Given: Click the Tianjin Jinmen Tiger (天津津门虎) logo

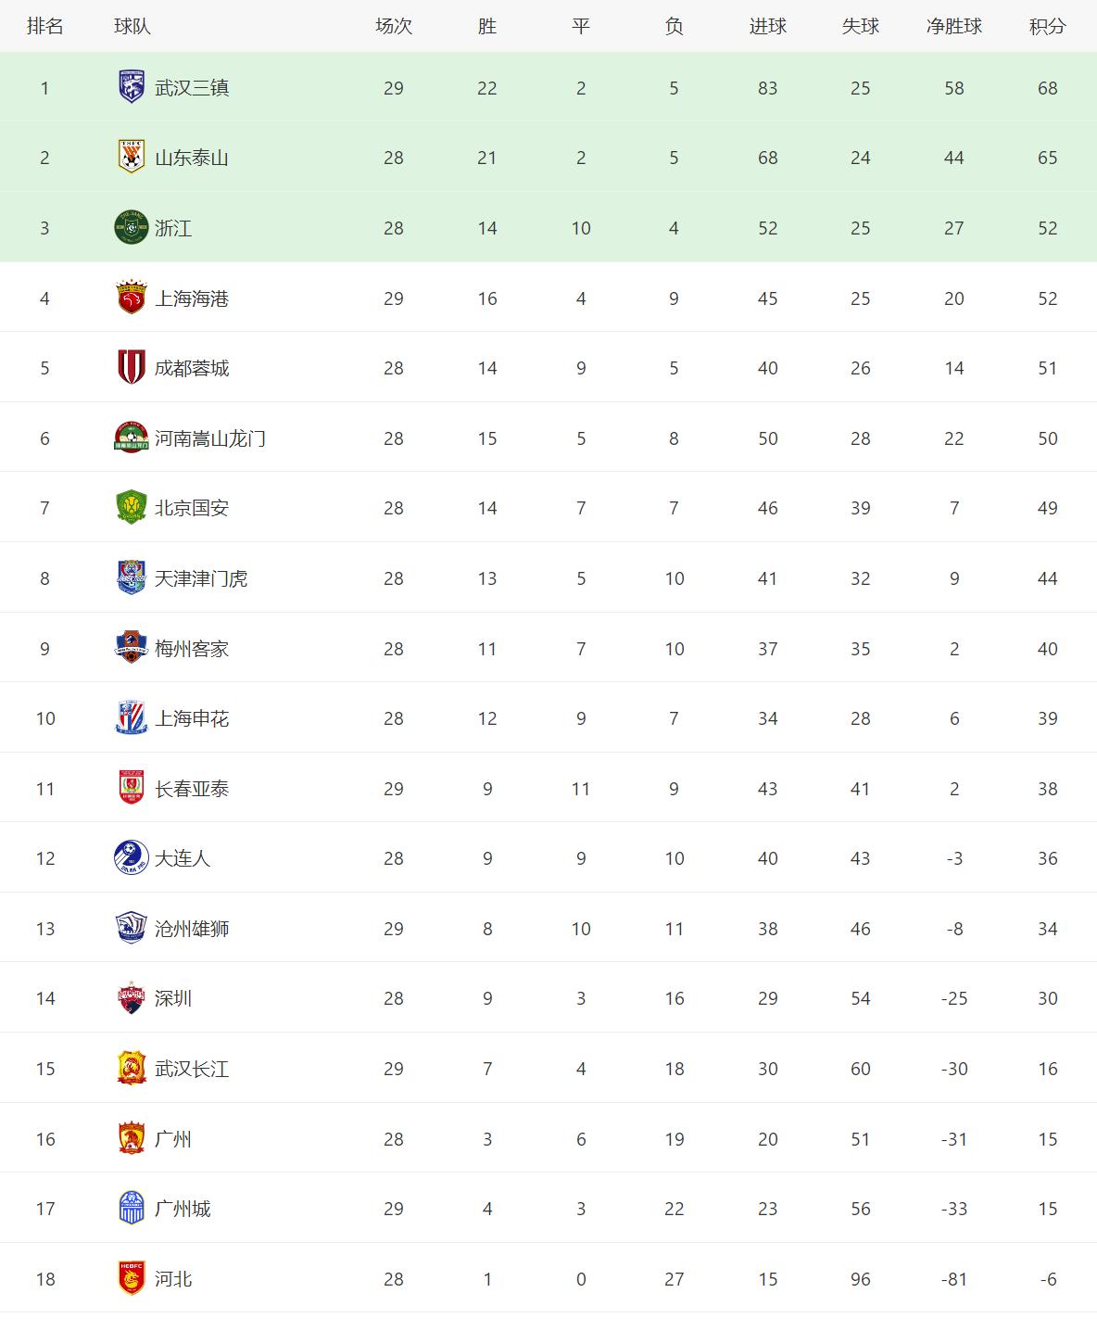Looking at the screenshot, I should (x=132, y=578).
